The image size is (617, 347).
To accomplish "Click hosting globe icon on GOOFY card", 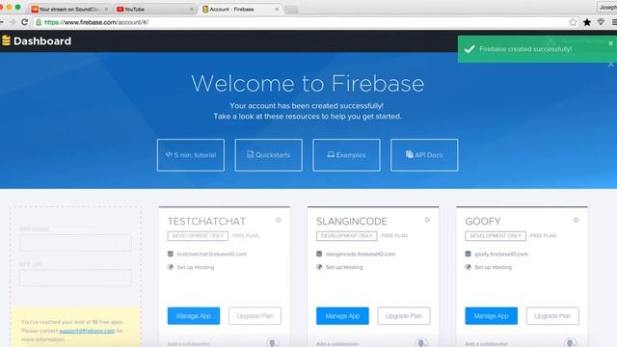I will [468, 267].
